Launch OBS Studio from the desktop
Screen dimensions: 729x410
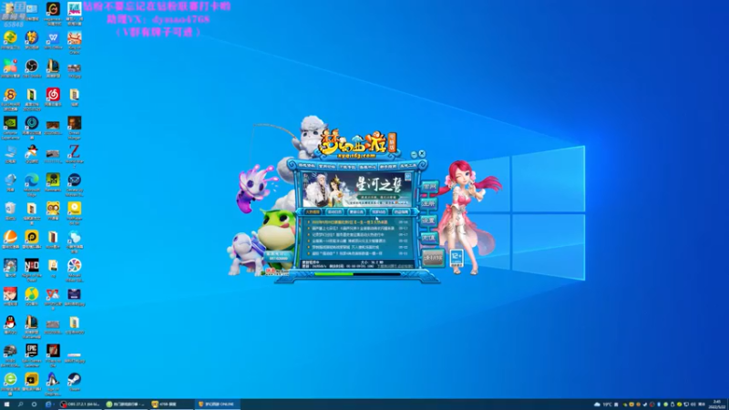(32, 68)
